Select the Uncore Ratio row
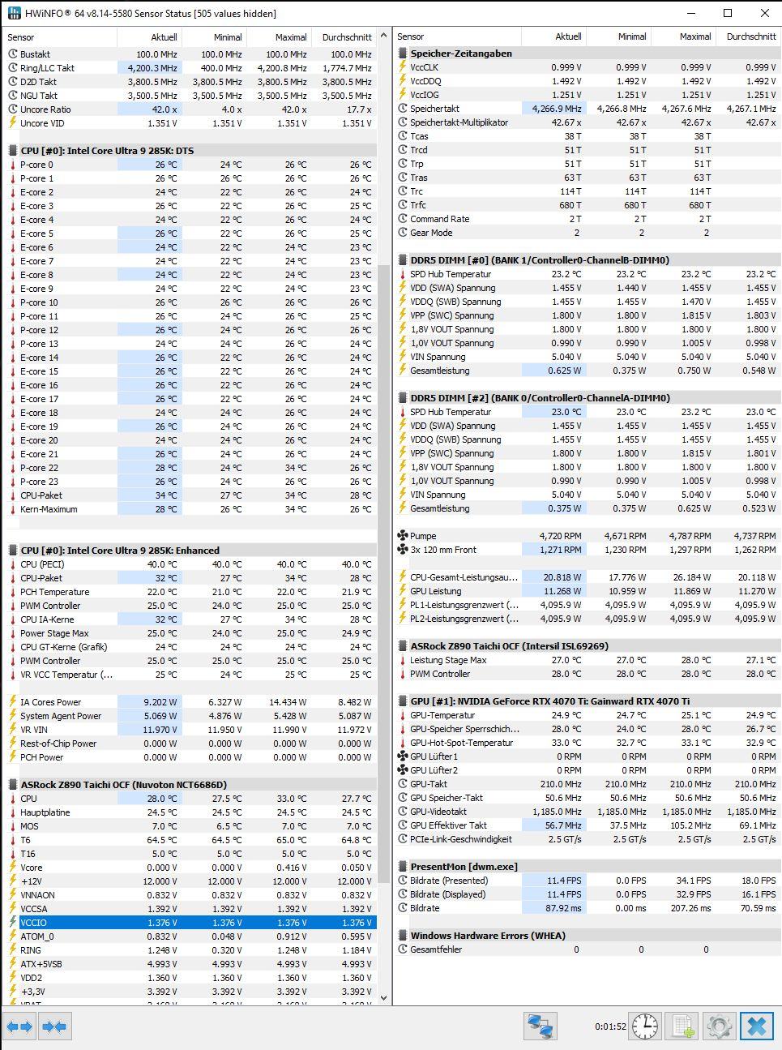The image size is (782, 1050). [x=190, y=109]
